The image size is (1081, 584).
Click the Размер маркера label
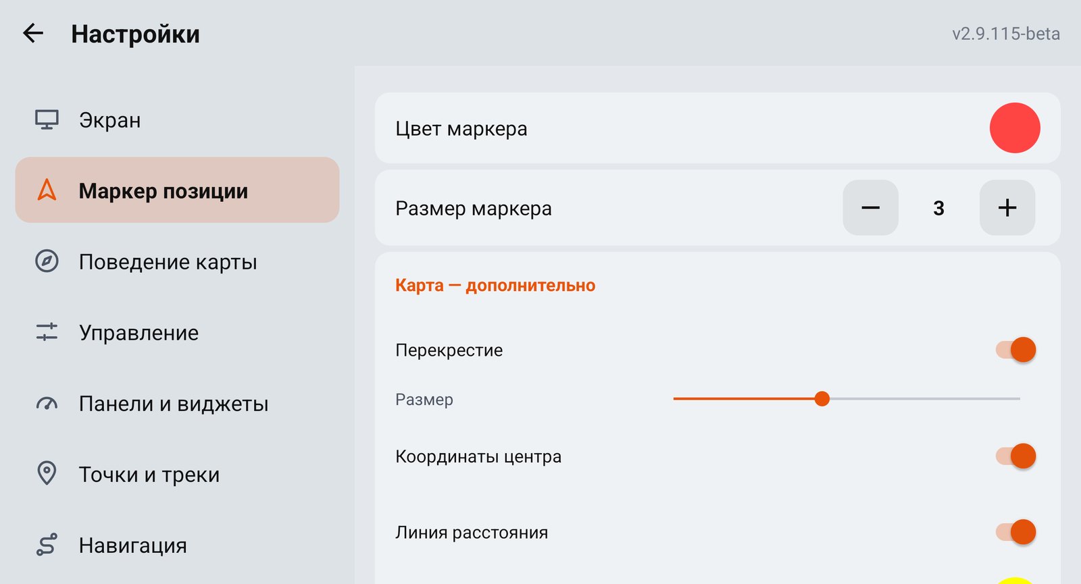tap(474, 209)
